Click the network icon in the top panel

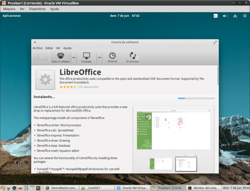(x=235, y=16)
